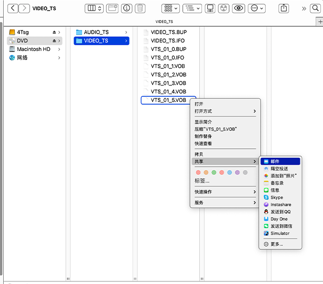Select the file VIDEO_TS.BUP
The height and width of the screenshot is (284, 323).
169,32
